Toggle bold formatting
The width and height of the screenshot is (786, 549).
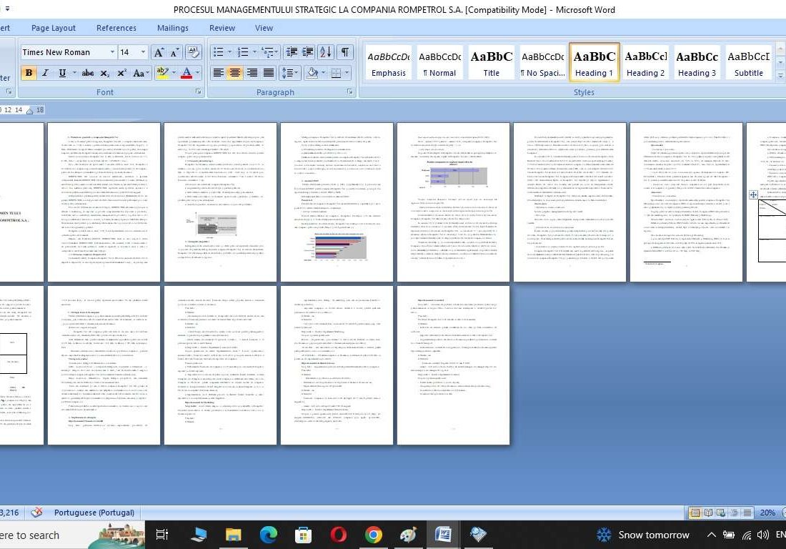[x=29, y=73]
